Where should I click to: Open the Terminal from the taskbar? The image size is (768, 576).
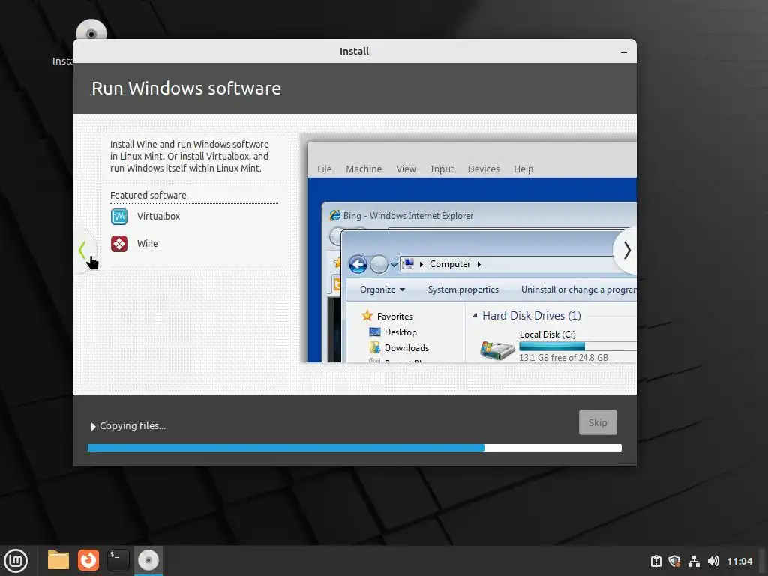click(118, 560)
